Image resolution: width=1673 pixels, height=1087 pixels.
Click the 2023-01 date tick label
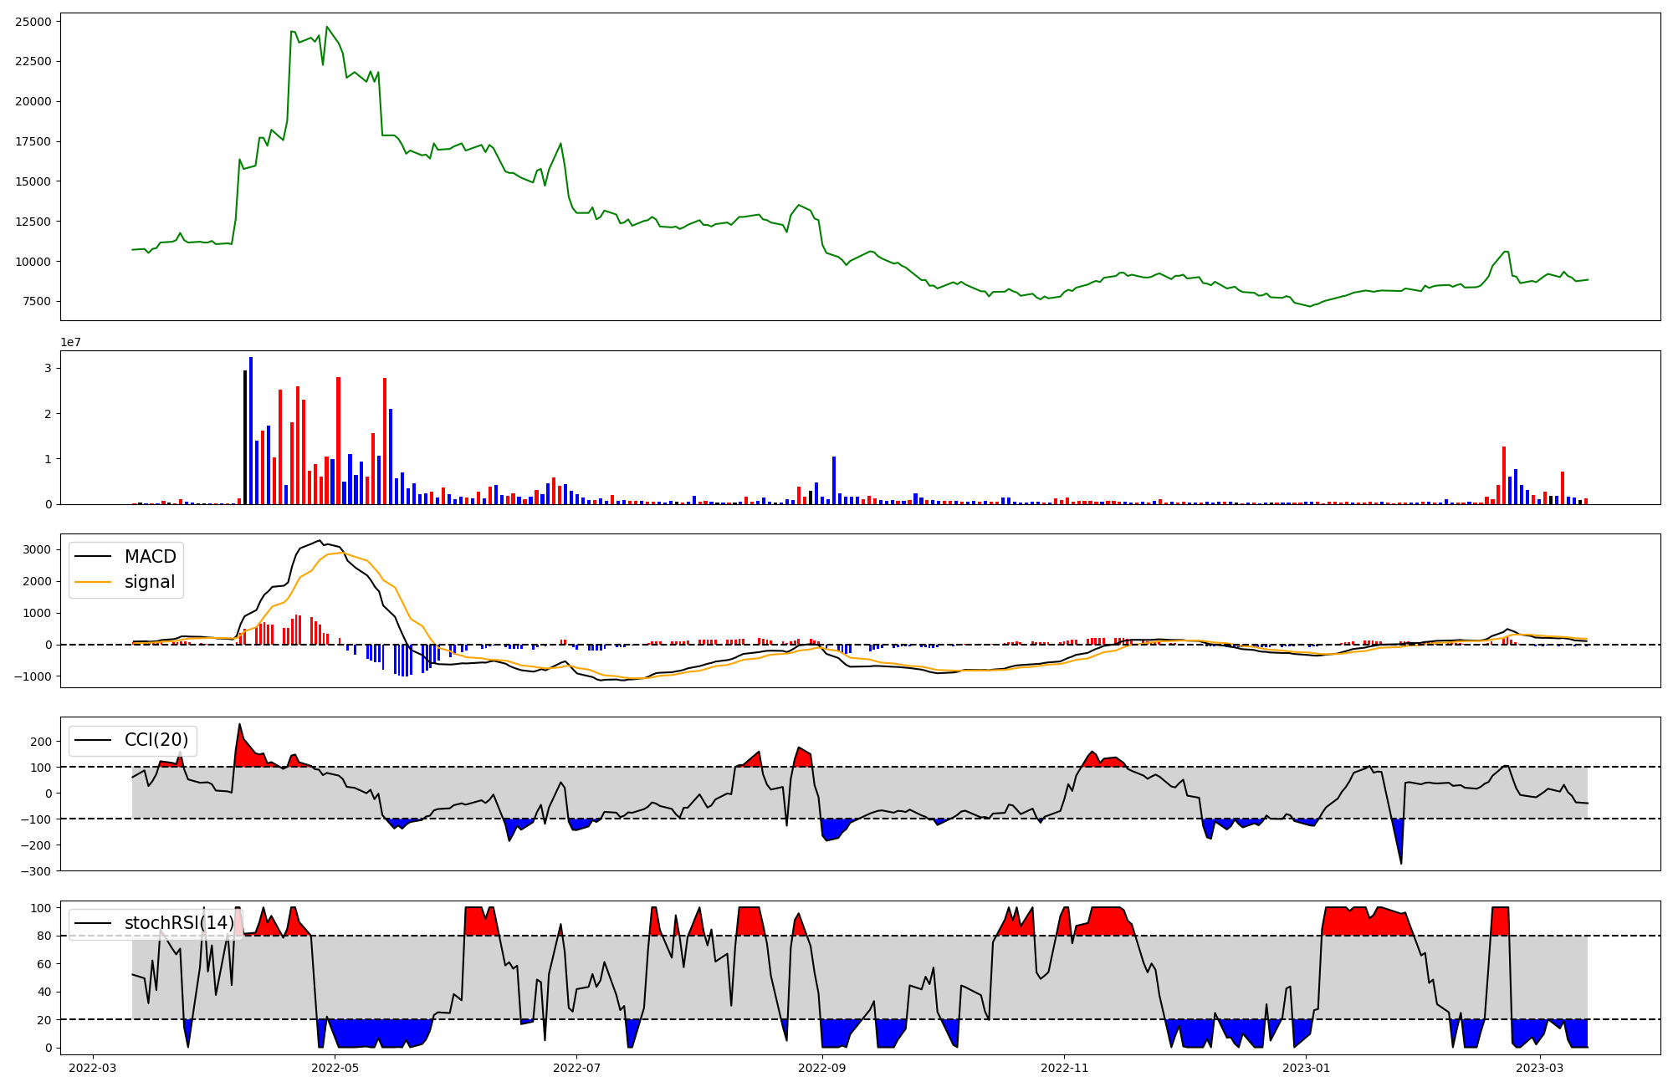1306,1068
